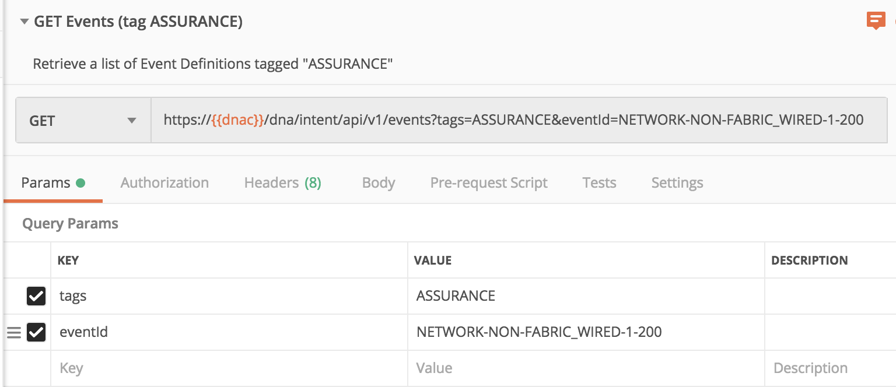Viewport: 896px width, 387px height.
Task: Switch to the Authorization tab
Action: tap(164, 182)
